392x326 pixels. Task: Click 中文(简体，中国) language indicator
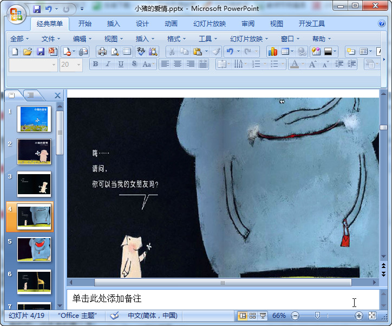coord(153,316)
